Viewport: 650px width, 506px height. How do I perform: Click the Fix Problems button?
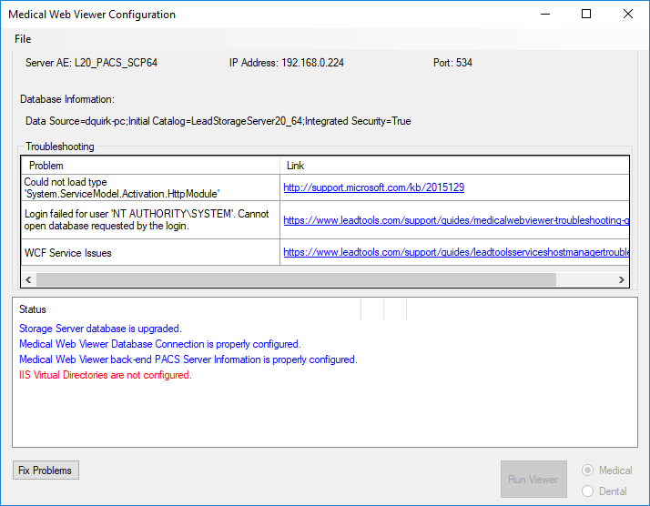[x=46, y=471]
